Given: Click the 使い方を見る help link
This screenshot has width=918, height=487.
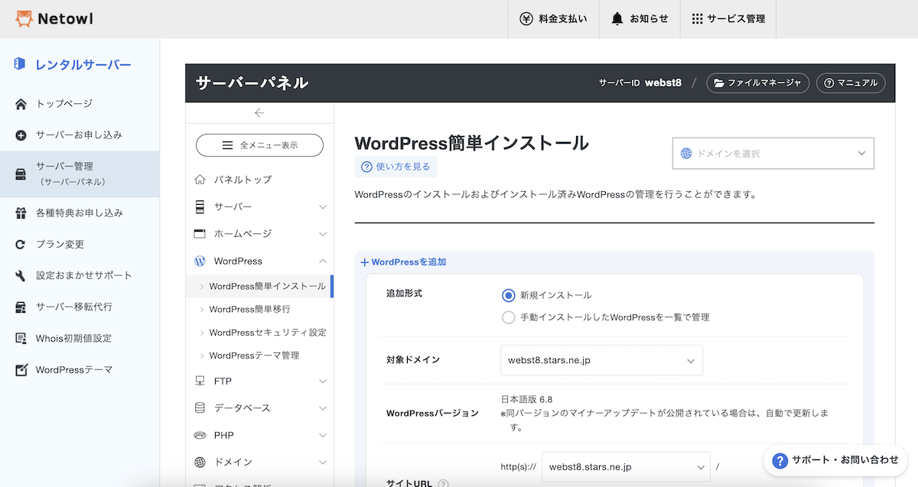Looking at the screenshot, I should click(396, 167).
